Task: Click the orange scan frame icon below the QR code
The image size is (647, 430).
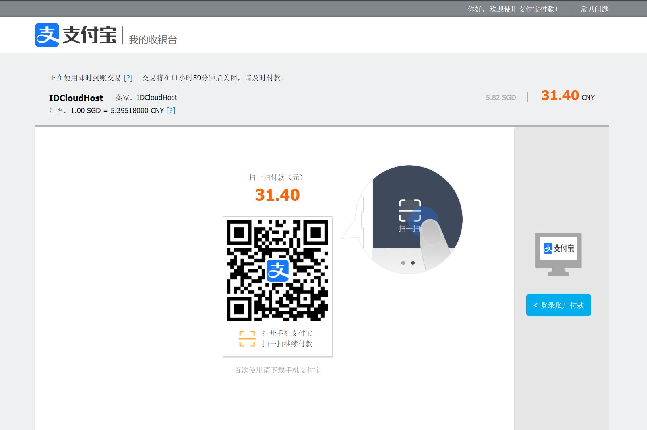Action: [247, 338]
